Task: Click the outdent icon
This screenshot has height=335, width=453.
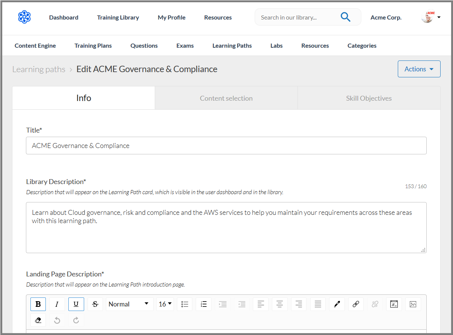Action: point(242,304)
